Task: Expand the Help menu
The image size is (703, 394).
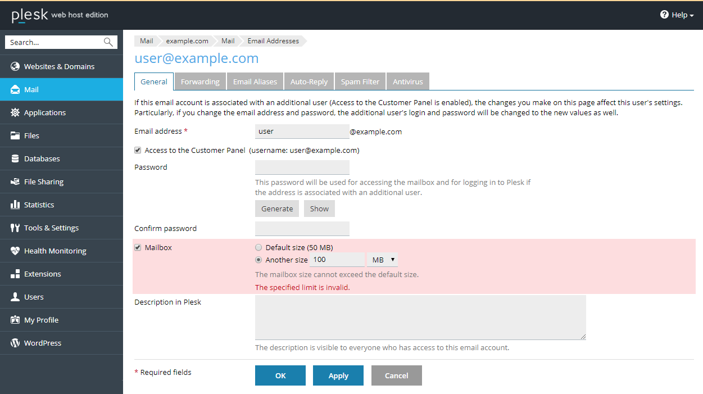Action: click(677, 15)
